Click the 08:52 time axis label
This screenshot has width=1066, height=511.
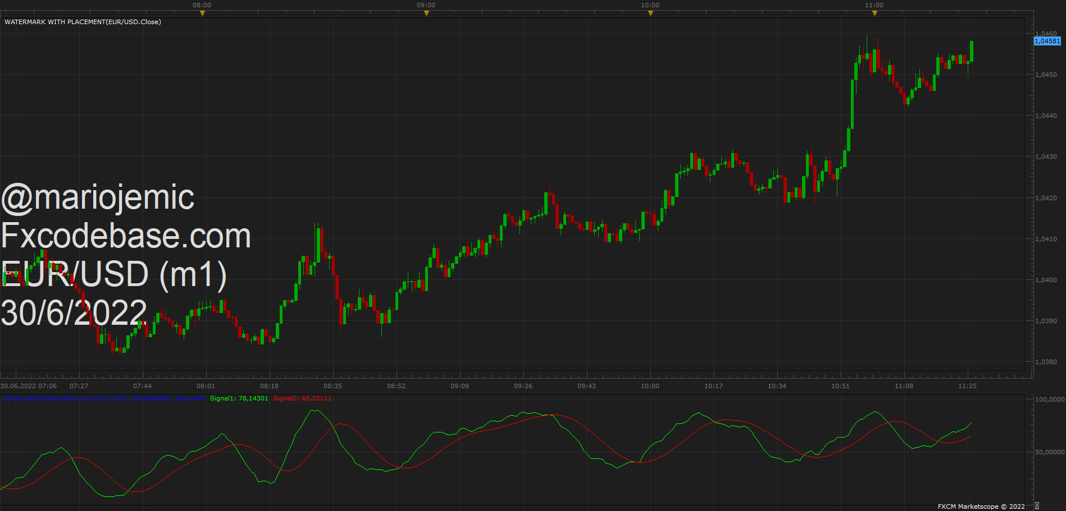pos(396,386)
